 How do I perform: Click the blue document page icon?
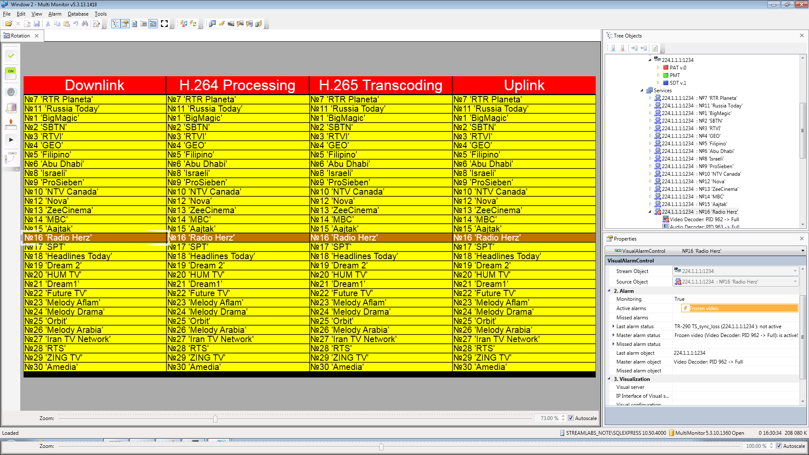pos(134,24)
